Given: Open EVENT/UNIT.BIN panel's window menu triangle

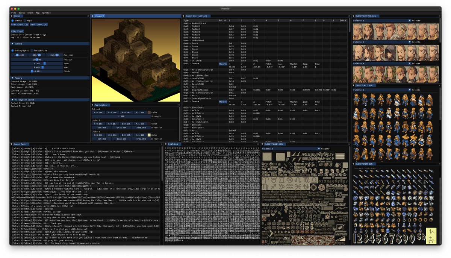Looking at the screenshot, I should click(354, 85).
